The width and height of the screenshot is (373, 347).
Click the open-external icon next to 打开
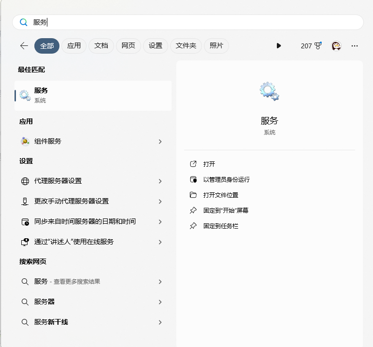(x=193, y=164)
